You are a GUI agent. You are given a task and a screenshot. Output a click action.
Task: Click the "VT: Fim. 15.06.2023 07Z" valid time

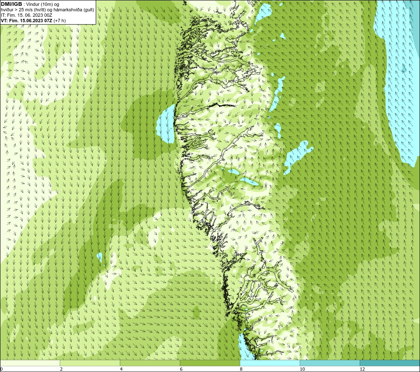[x=26, y=21]
